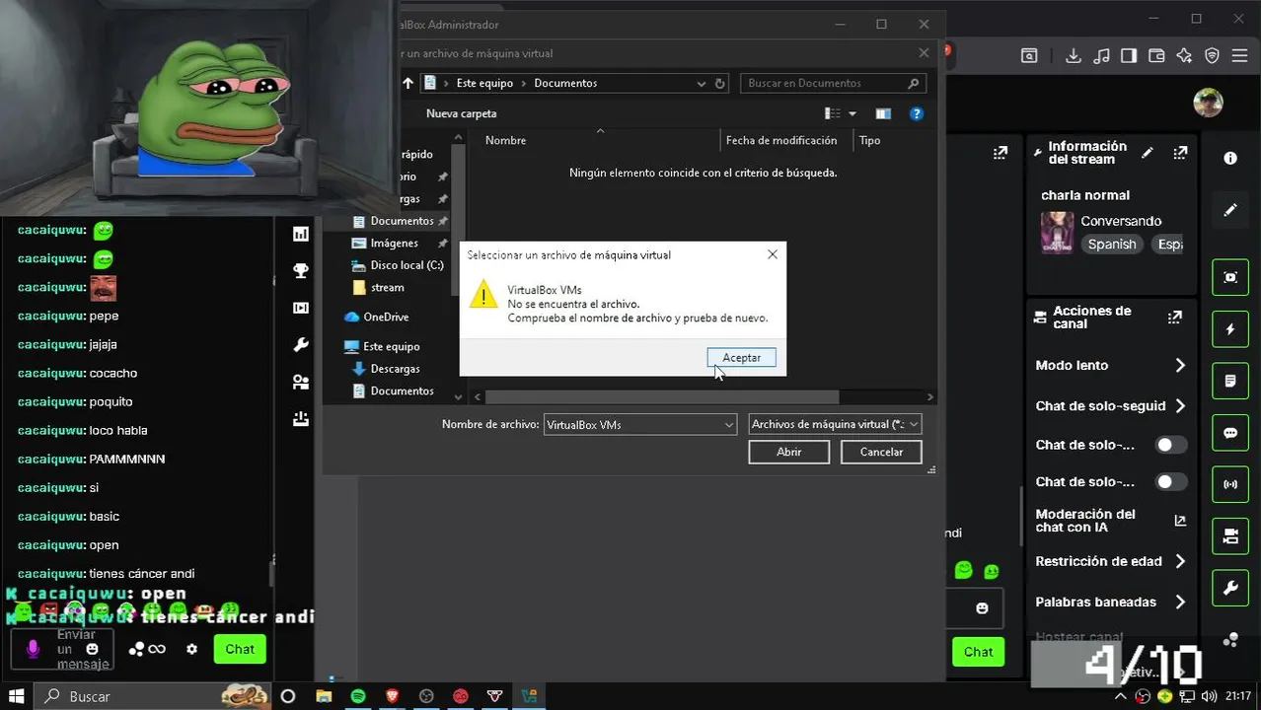Open the browser wallet icon
Screen dimensions: 1261x710
click(x=1156, y=56)
